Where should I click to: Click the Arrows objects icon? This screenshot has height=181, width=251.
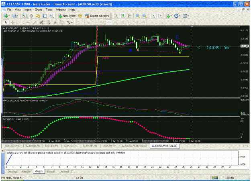click(x=69, y=22)
